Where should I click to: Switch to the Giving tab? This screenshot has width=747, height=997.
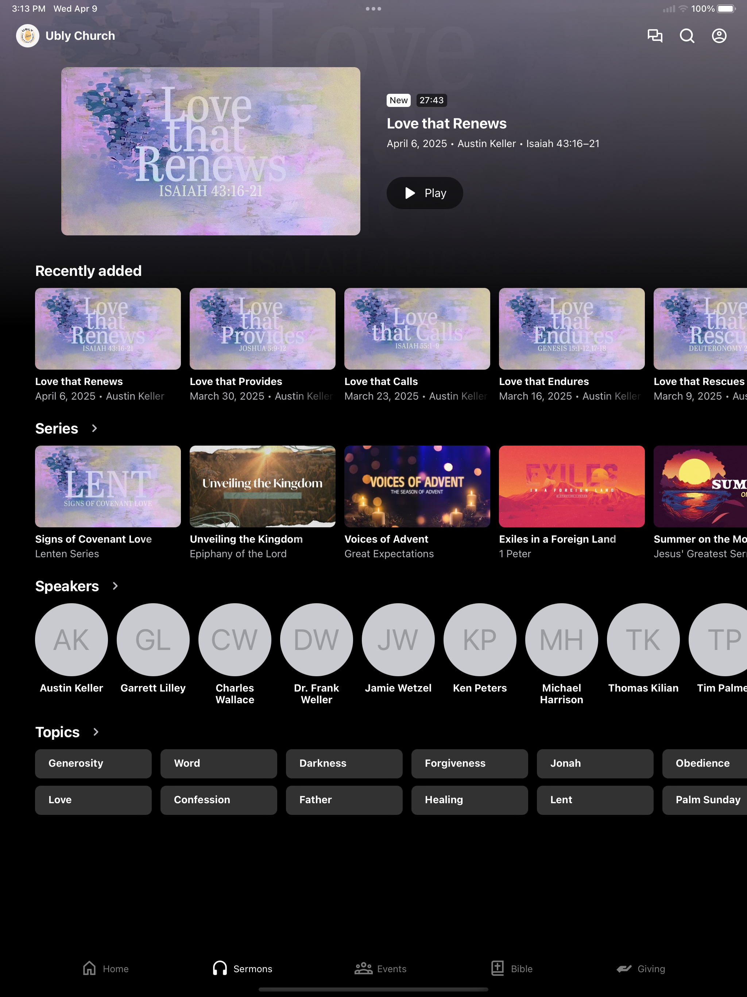[640, 969]
